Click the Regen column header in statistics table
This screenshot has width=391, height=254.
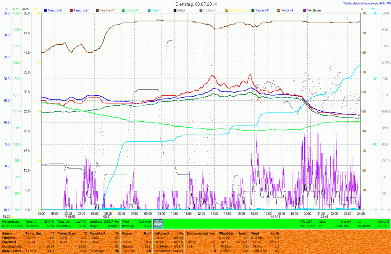tap(127, 233)
